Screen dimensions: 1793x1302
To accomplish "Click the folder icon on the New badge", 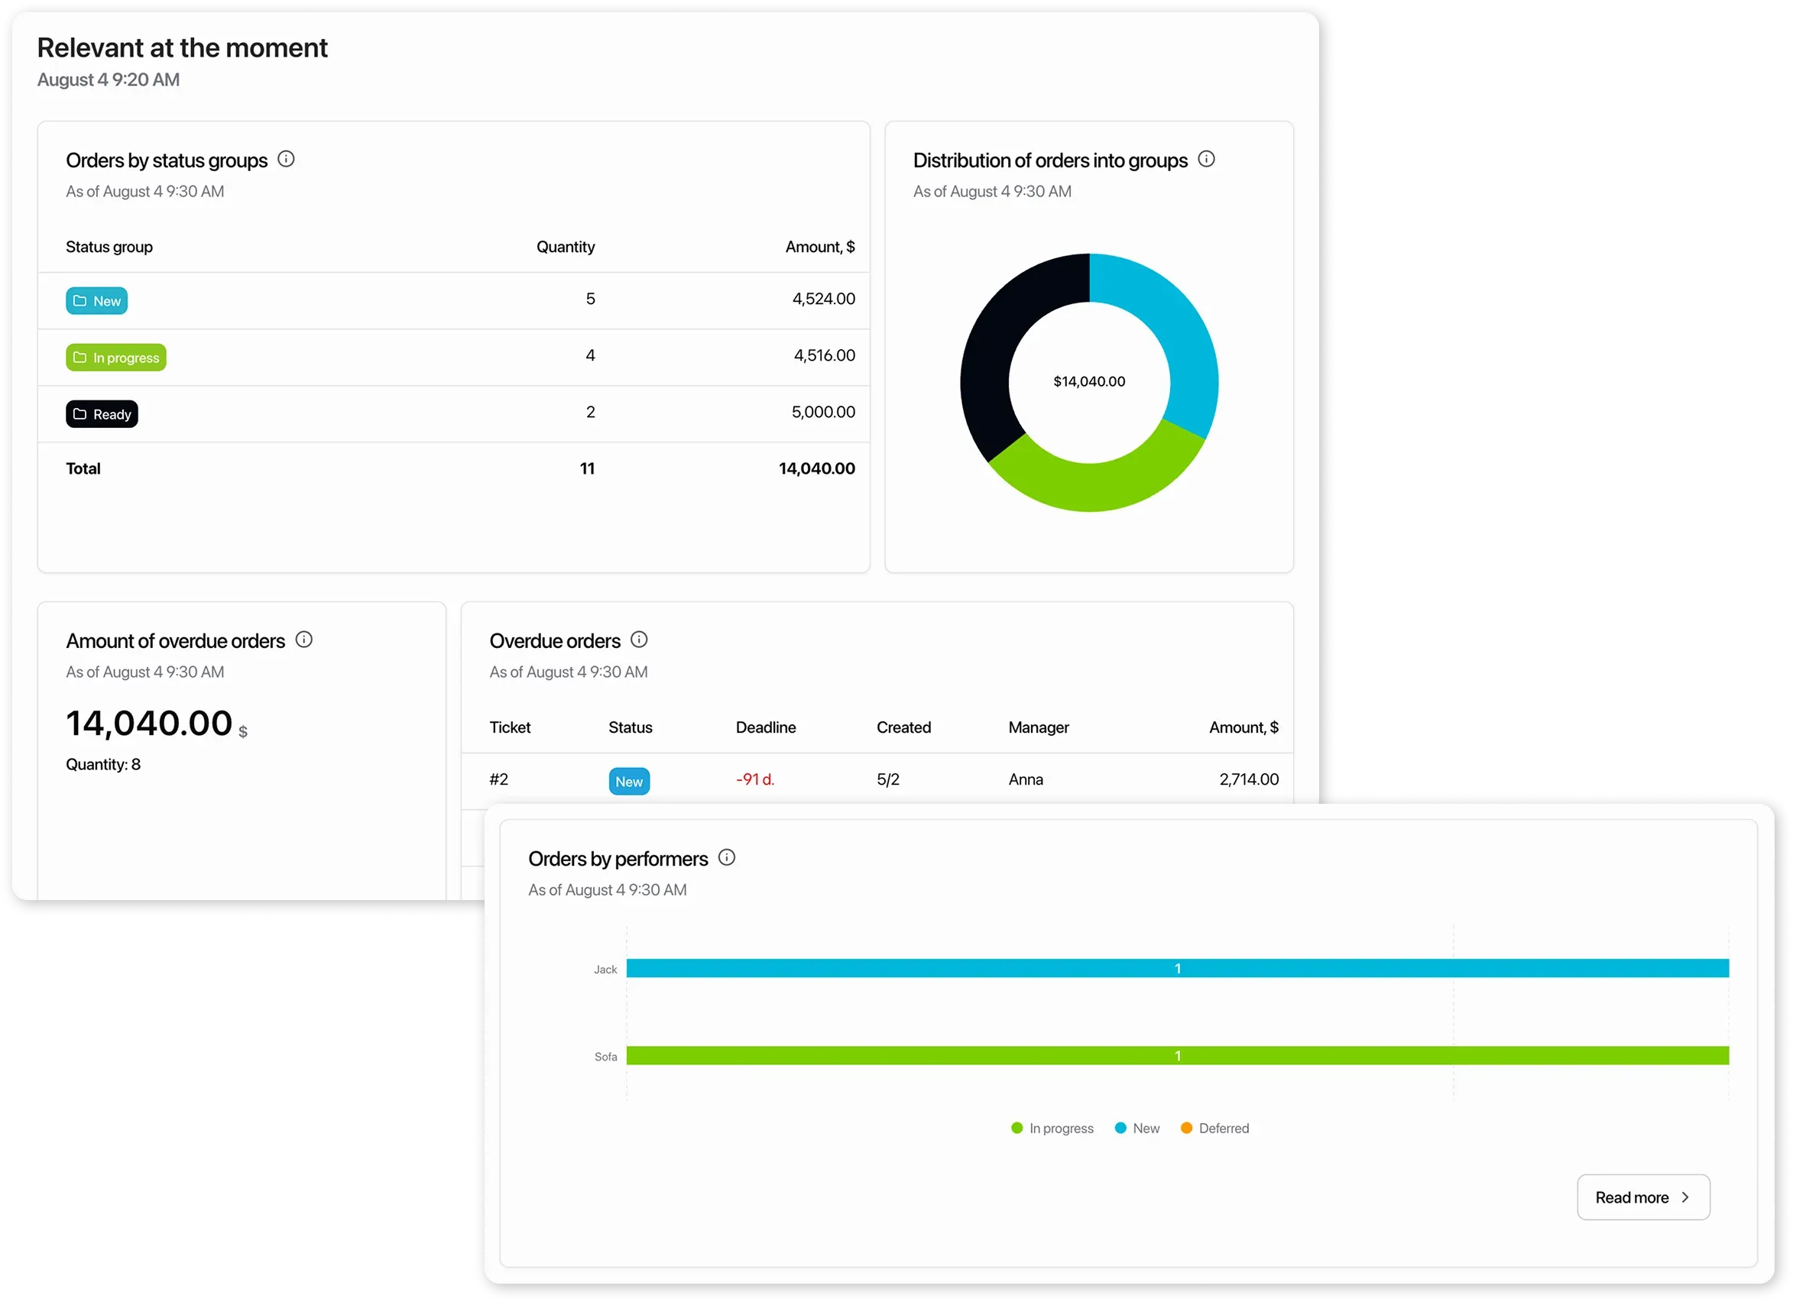I will 79,300.
